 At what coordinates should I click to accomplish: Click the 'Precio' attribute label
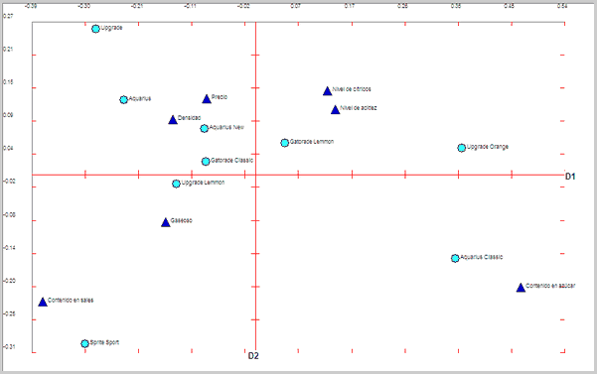[220, 97]
